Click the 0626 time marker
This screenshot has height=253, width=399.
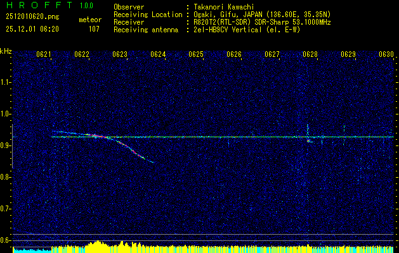234,54
